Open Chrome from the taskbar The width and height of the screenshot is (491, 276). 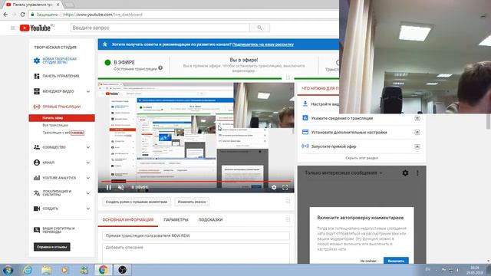tap(104, 270)
